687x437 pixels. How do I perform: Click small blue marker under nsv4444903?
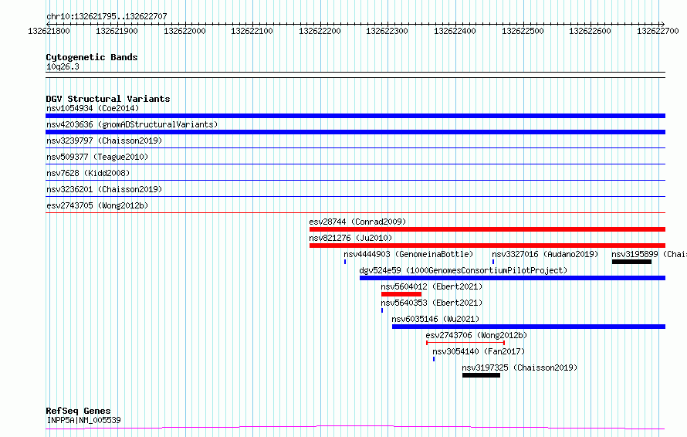(345, 262)
